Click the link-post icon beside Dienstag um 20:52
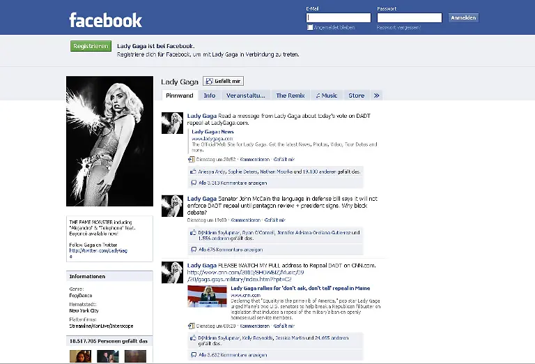The width and height of the screenshot is (535, 364). 192,159
